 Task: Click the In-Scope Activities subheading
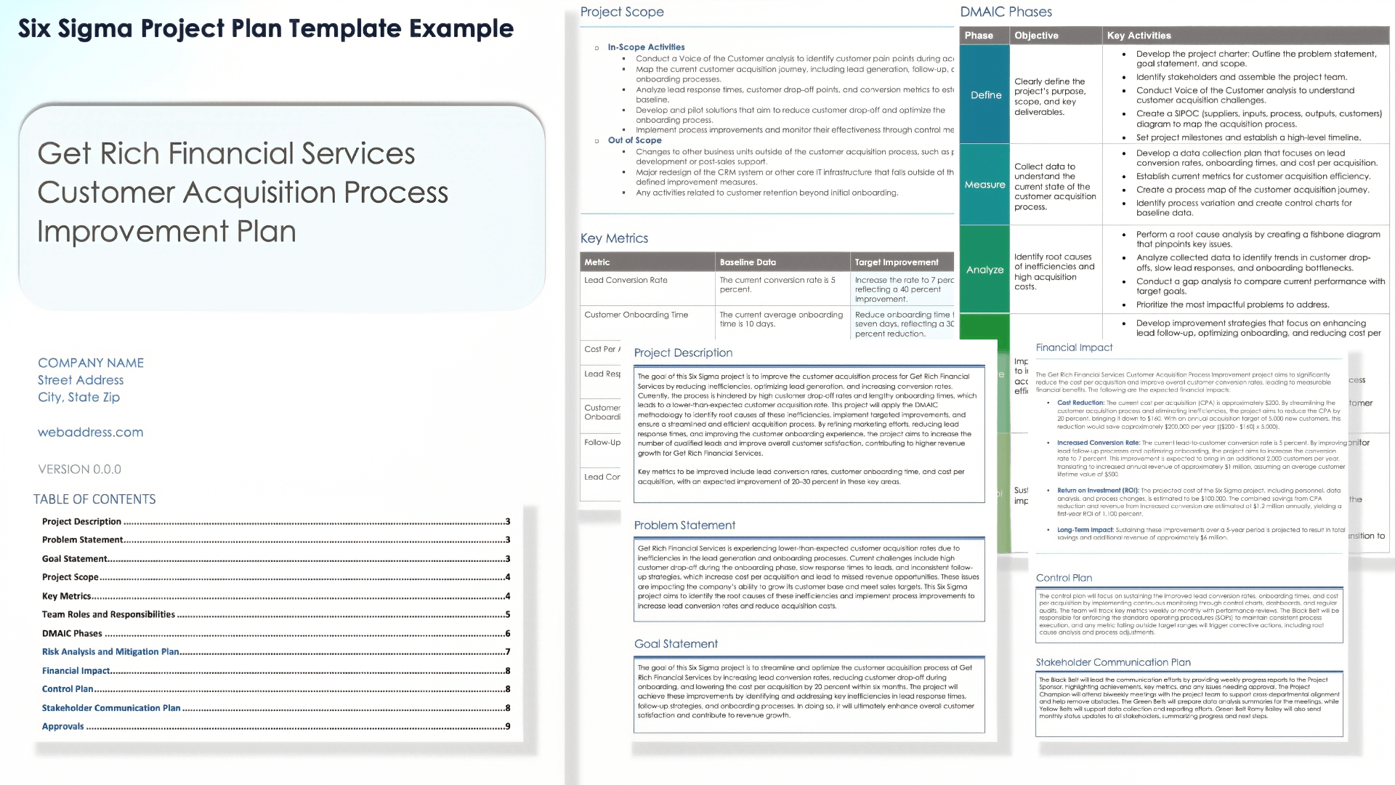coord(646,47)
